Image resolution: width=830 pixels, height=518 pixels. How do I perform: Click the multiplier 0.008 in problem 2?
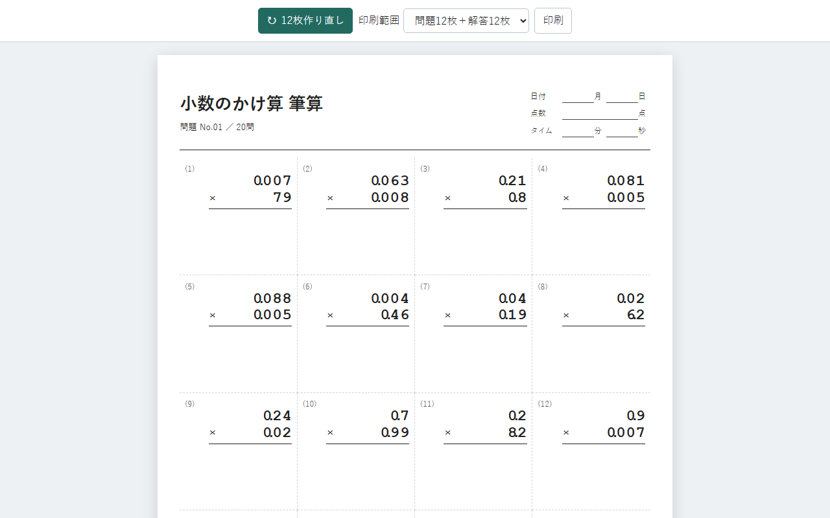click(390, 197)
